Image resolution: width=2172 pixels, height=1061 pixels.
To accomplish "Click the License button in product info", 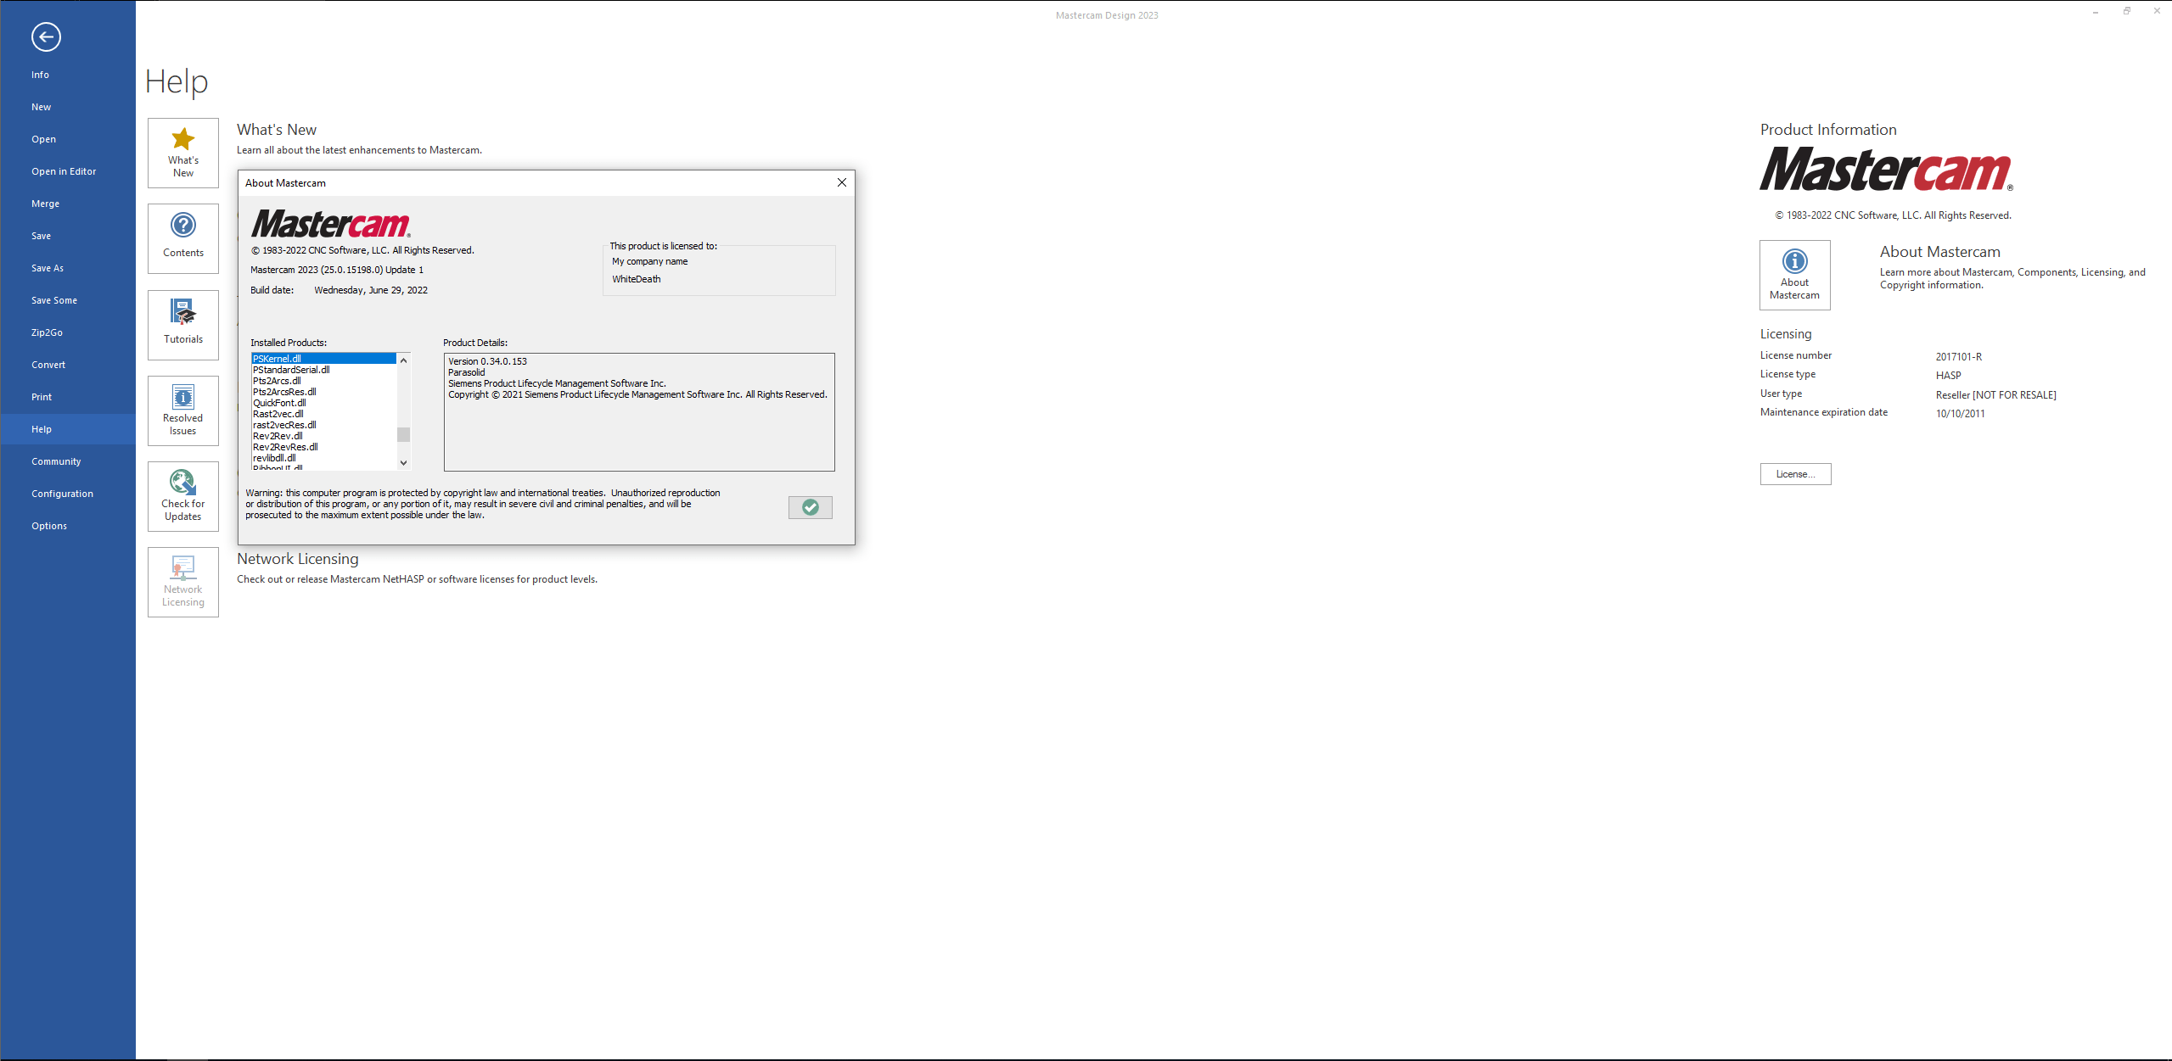I will pyautogui.click(x=1795, y=473).
